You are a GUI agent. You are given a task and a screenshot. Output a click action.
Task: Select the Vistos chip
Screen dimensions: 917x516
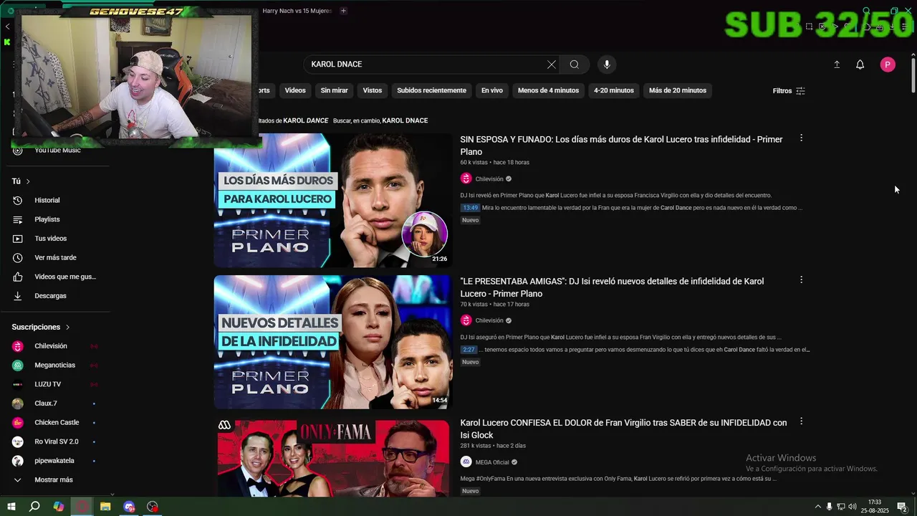[x=373, y=90]
